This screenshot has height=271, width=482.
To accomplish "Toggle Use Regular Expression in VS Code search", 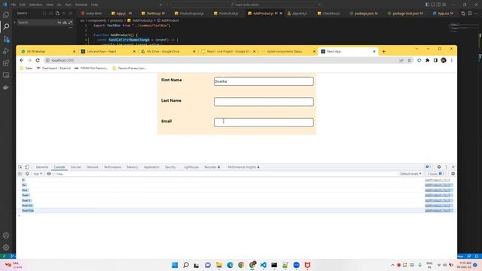I will click(x=70, y=23).
